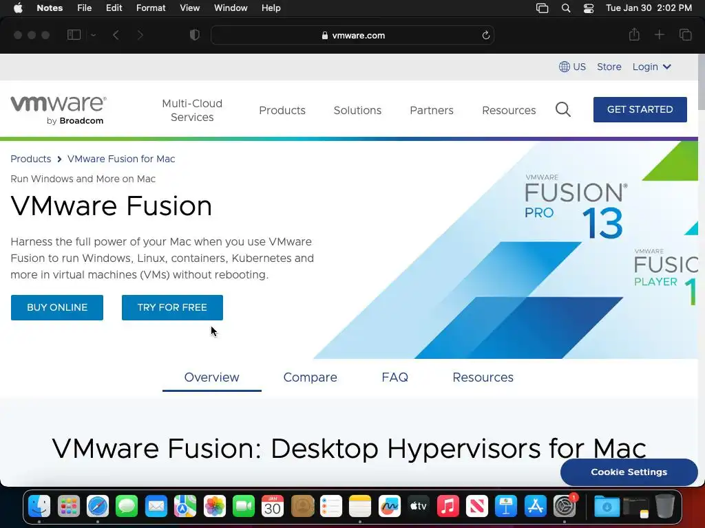Viewport: 705px width, 528px height.
Task: Click the page vertical scrollbar
Action: (702, 81)
